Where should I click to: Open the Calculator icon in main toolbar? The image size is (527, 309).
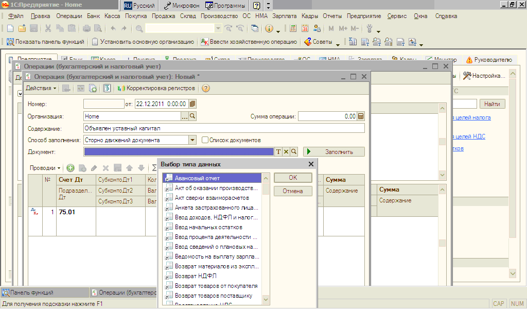[x=293, y=28]
